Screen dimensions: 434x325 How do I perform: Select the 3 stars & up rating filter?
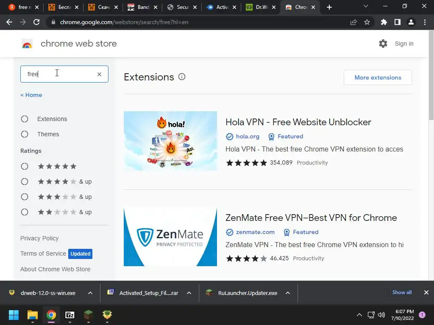click(x=25, y=197)
